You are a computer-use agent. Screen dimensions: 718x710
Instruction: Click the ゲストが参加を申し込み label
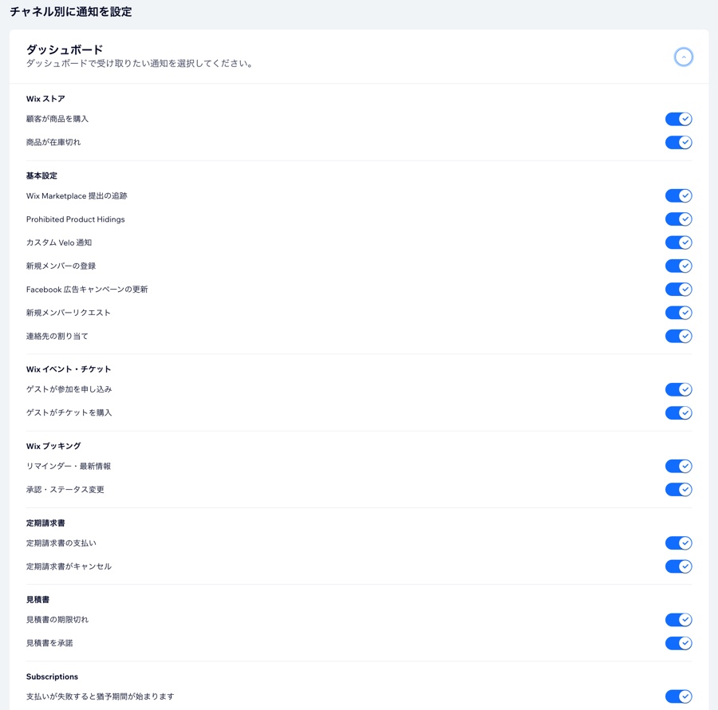coord(69,389)
